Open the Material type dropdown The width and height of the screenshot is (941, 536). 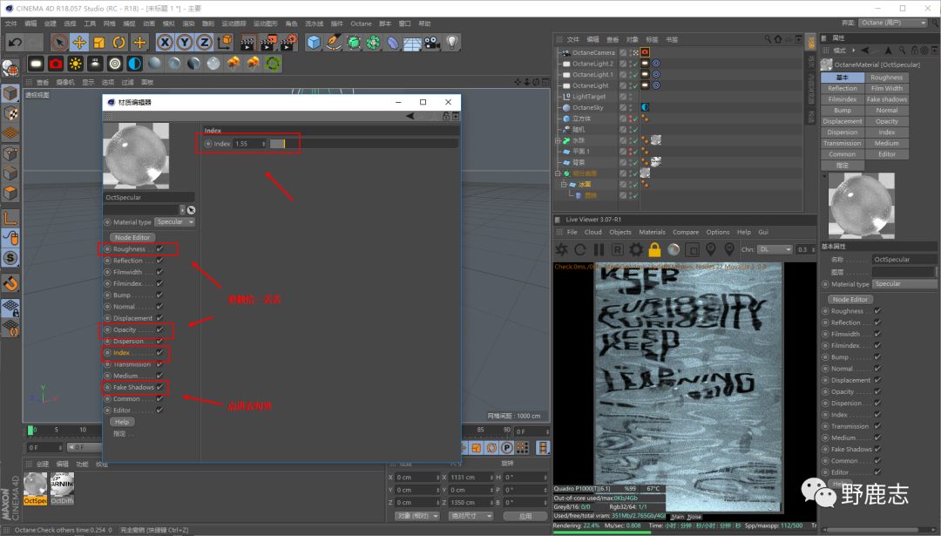pos(174,222)
